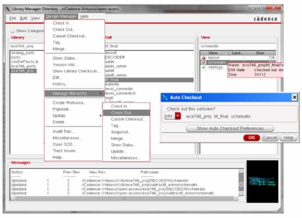The height and width of the screenshot is (218, 302).
Task: Cancel the Auto Checkout dialog
Action: point(270,138)
